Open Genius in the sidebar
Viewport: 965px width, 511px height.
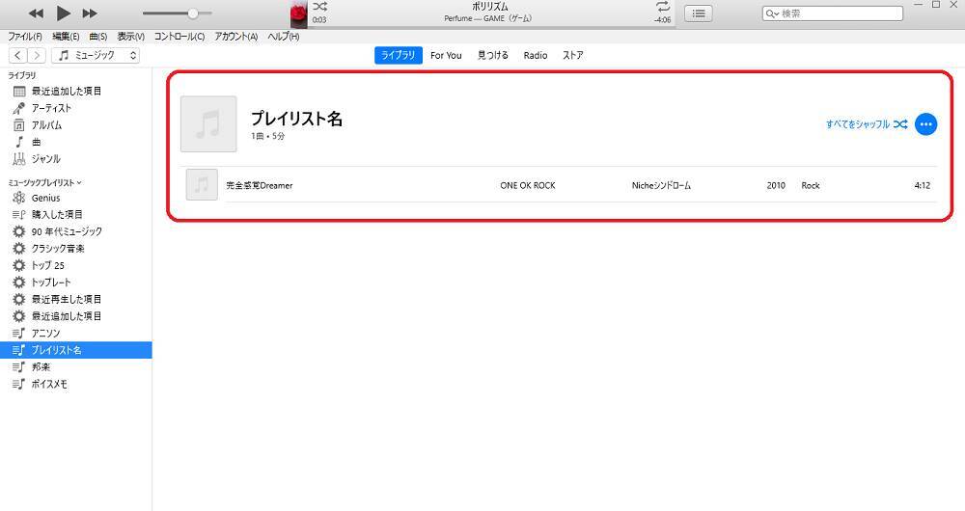[x=45, y=198]
